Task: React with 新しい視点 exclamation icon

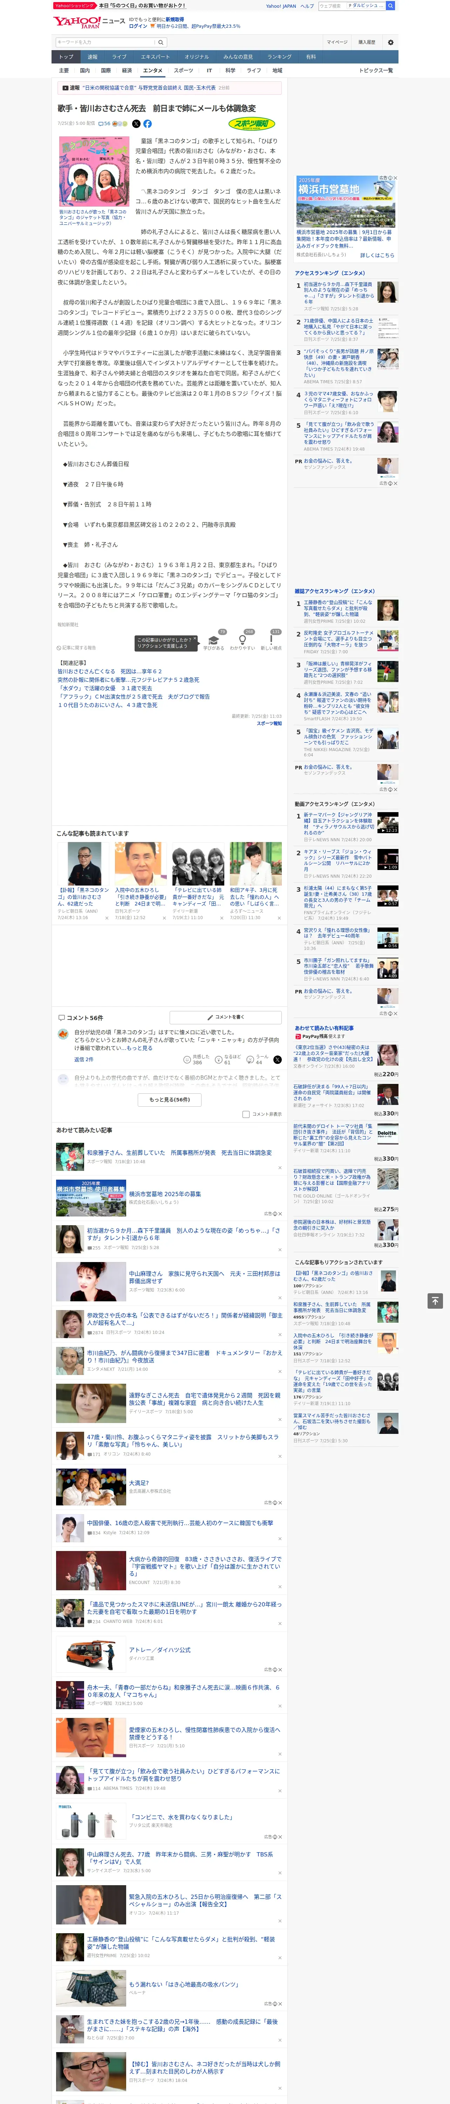Action: 271,640
